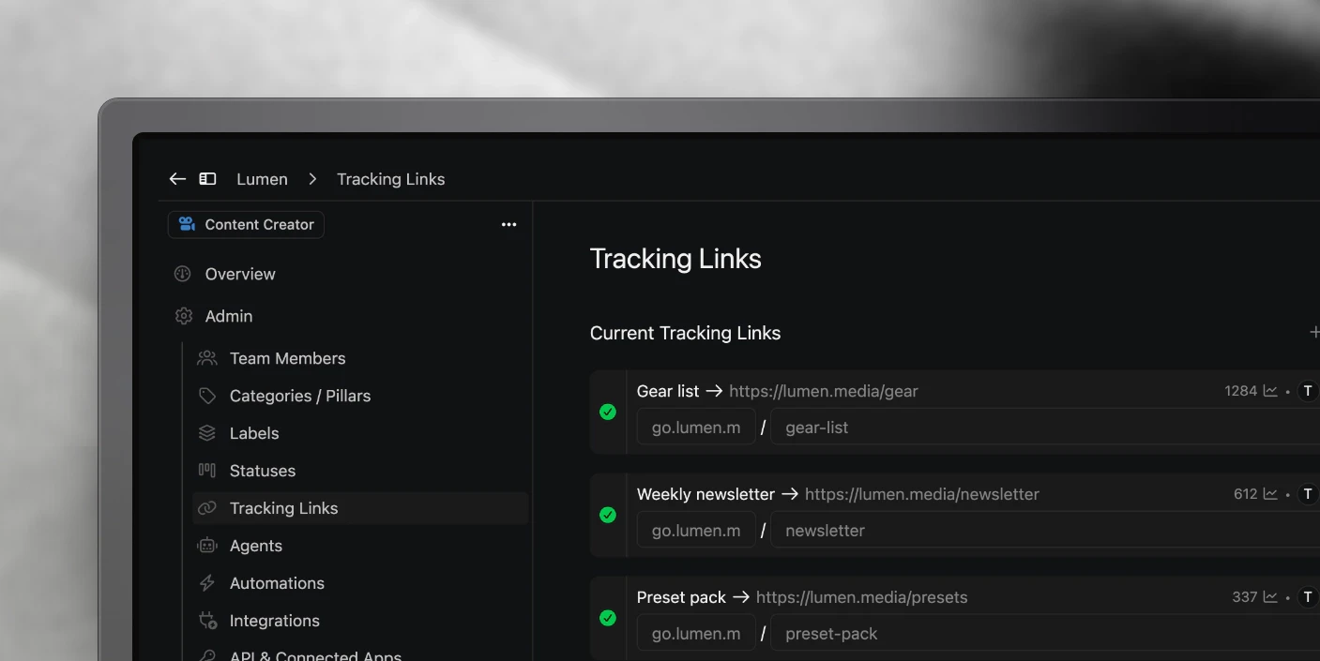The height and width of the screenshot is (661, 1320).
Task: Open the https://lumen.media/newsletter destination link
Action: [x=922, y=494]
